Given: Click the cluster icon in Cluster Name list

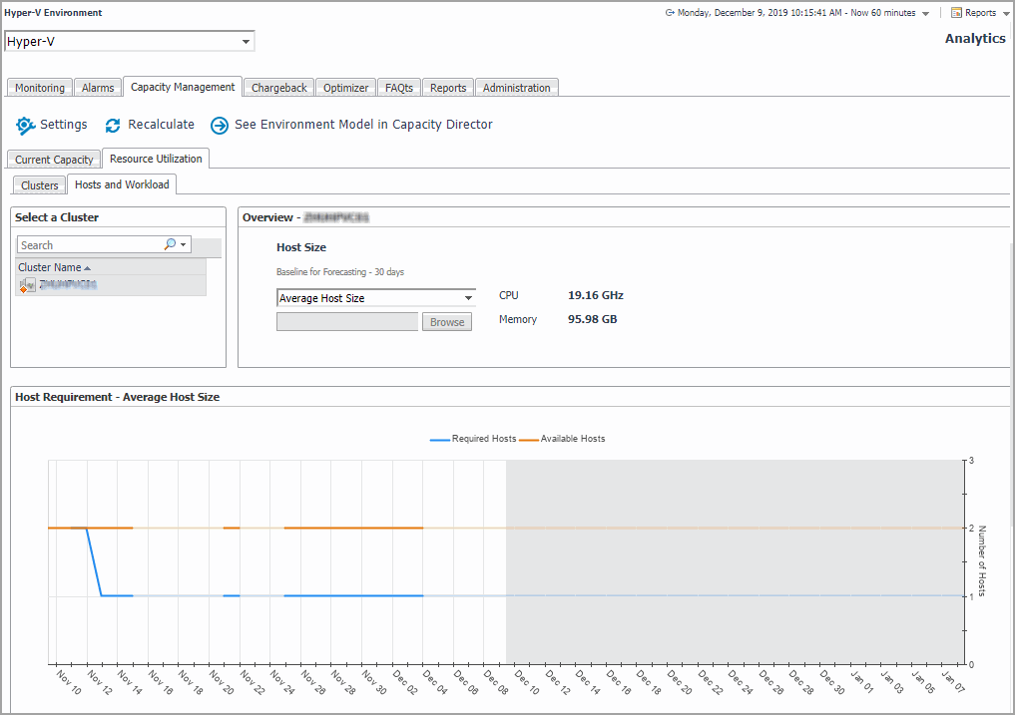Looking at the screenshot, I should click(x=27, y=285).
